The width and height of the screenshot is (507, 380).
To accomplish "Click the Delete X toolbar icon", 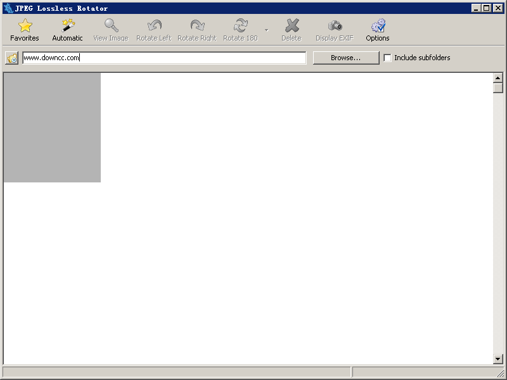I will pos(292,26).
